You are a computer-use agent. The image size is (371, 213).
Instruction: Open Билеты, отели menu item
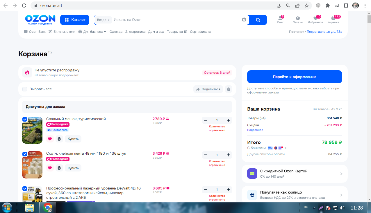click(x=62, y=32)
